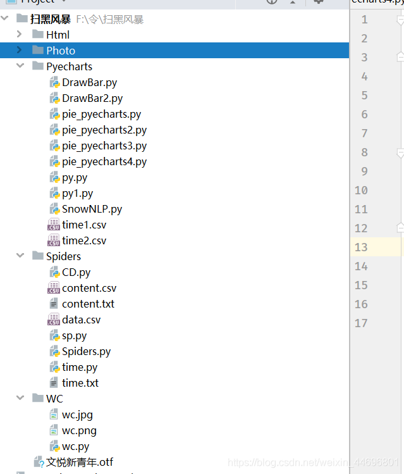Click the 文悦新青年.otf font file icon
The height and width of the screenshot is (474, 404).
click(39, 462)
